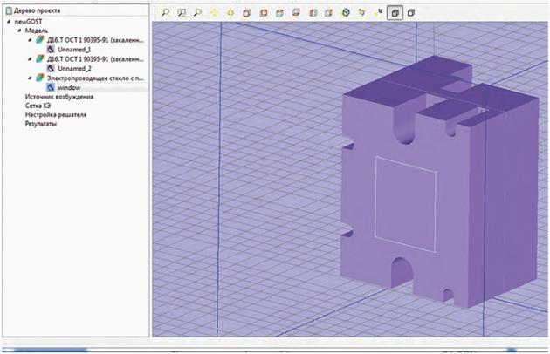Select Сетка КЭ mesh entry

click(38, 106)
